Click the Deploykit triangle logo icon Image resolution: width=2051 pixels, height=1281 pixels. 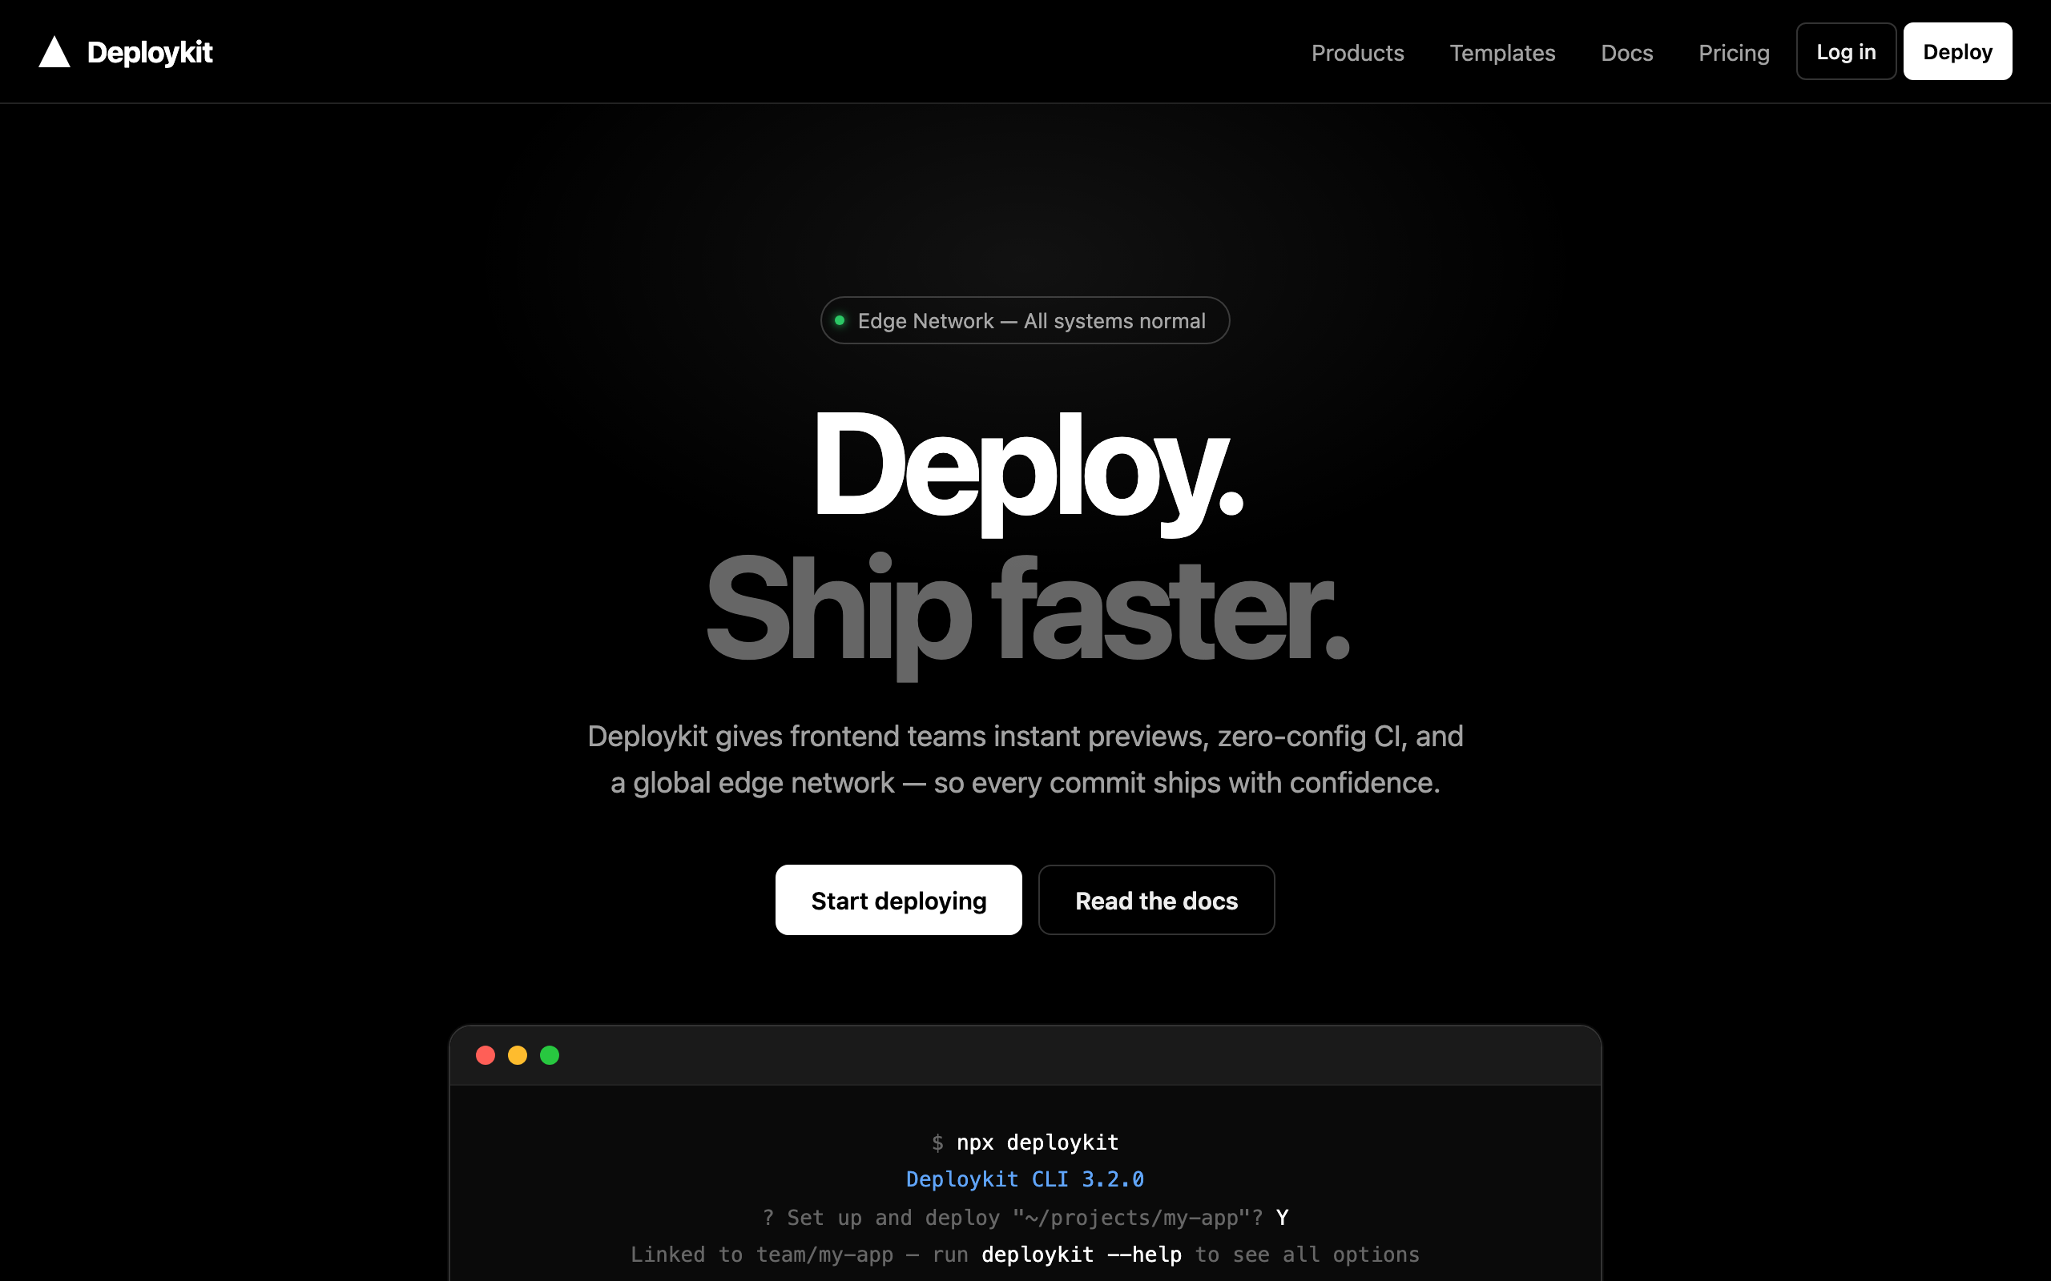click(54, 52)
